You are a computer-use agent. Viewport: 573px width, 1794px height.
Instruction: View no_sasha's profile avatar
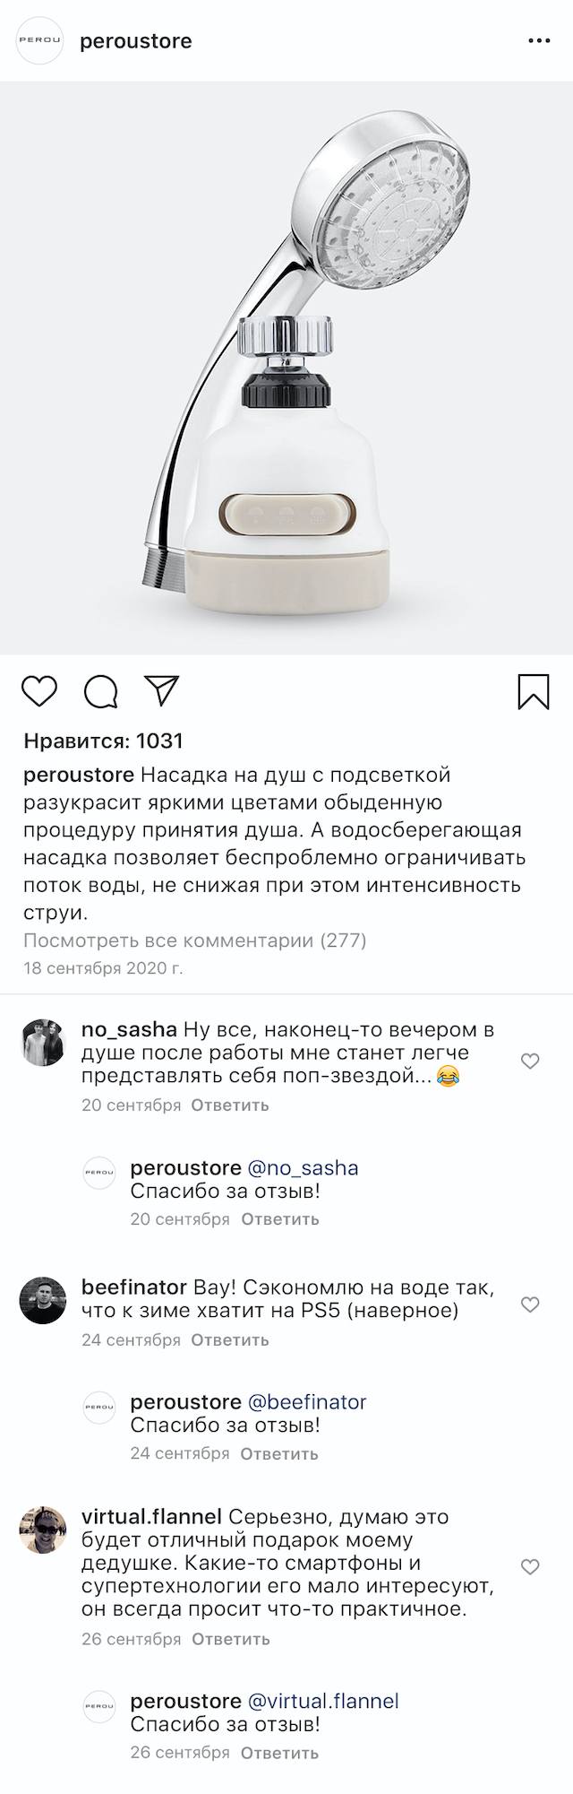click(x=43, y=1043)
